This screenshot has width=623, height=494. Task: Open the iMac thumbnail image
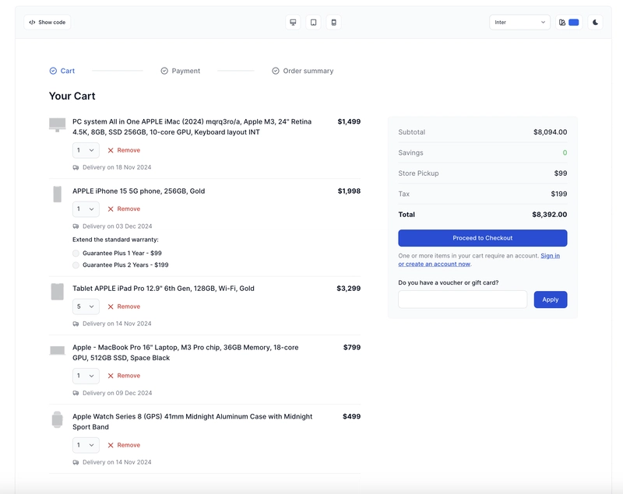click(57, 124)
